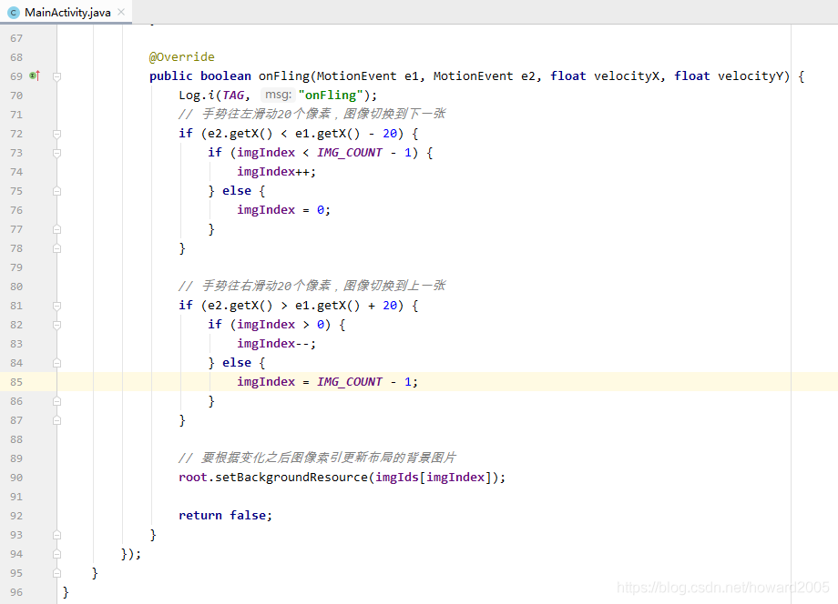Switch to the MainActivity.java tab

(67, 12)
